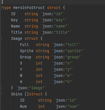Screen dimensions: 105x110
Task: Click 'string' type on the Key line
Action: coord(31,20)
